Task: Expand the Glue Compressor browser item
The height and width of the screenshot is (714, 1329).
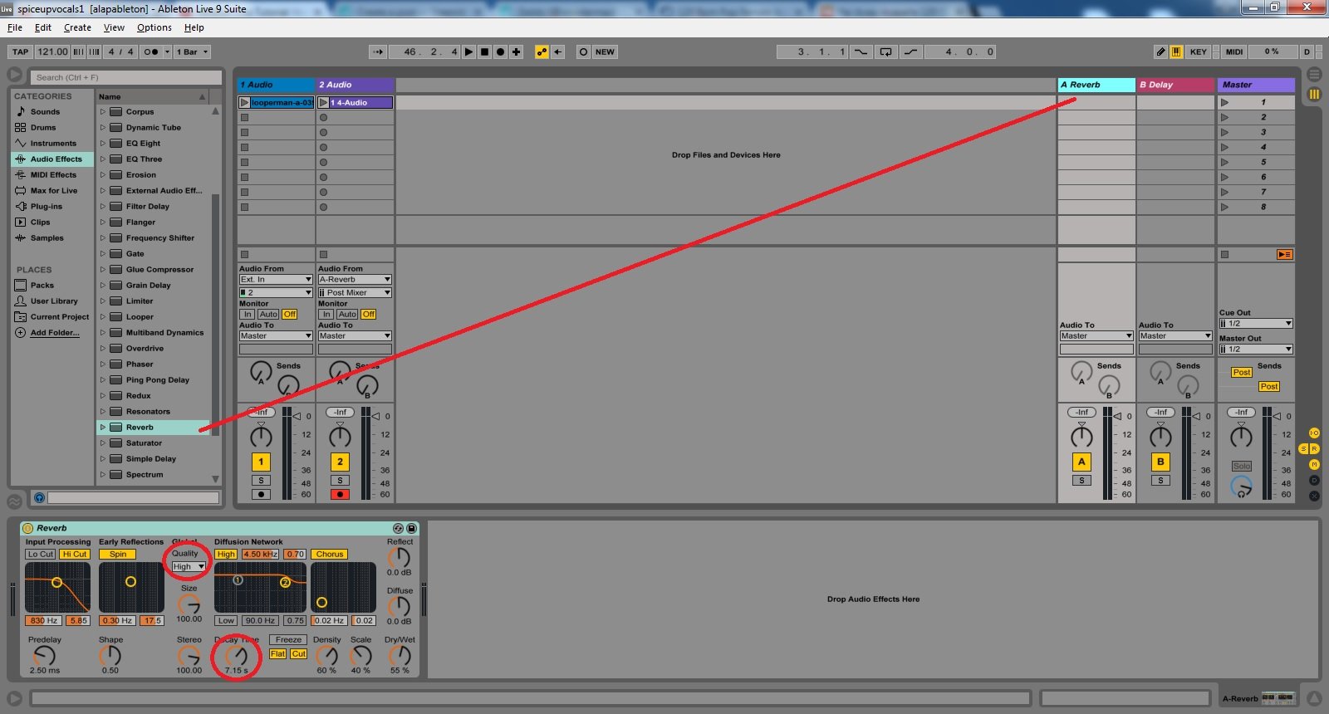Action: pyautogui.click(x=103, y=270)
